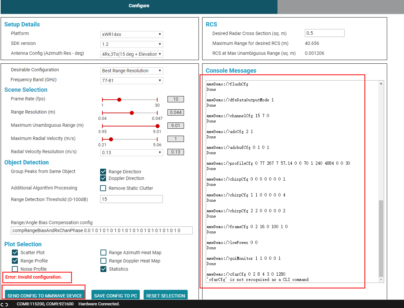Click the adcCfg 2 1 console line
Screen dimensions: 404x308
[230, 132]
